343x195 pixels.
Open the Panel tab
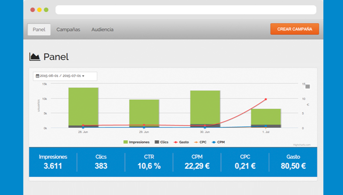[x=39, y=30]
